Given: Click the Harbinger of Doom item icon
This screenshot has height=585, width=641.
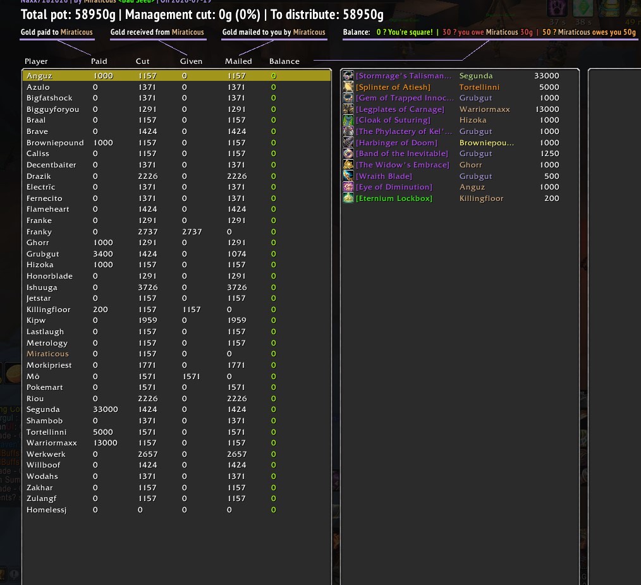Looking at the screenshot, I should 348,142.
